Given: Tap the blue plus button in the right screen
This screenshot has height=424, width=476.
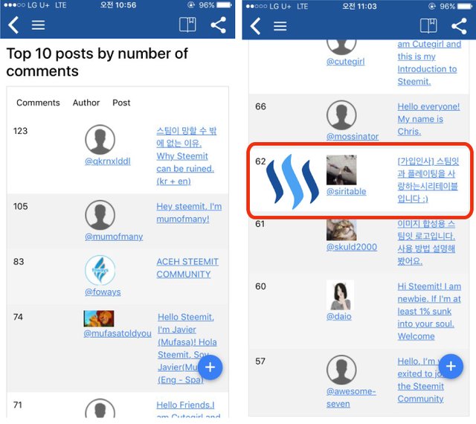Looking at the screenshot, I should (x=451, y=366).
